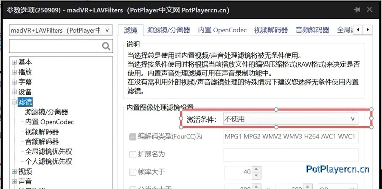Switch to the 视频解码器 tab
382x189 pixels.
(271, 30)
